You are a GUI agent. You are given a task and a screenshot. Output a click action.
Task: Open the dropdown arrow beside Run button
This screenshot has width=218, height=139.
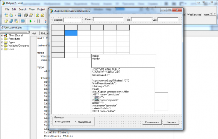(x=35, y=21)
